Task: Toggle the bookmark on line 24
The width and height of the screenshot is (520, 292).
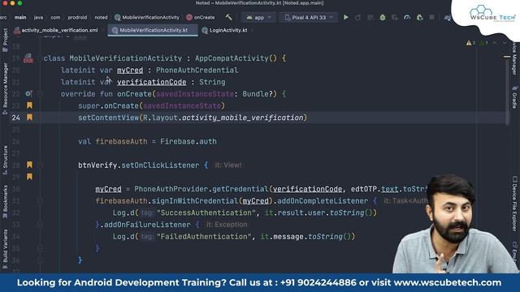Action: pos(29,117)
